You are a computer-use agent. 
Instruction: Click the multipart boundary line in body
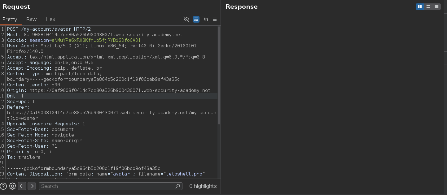pyautogui.click(x=84, y=168)
